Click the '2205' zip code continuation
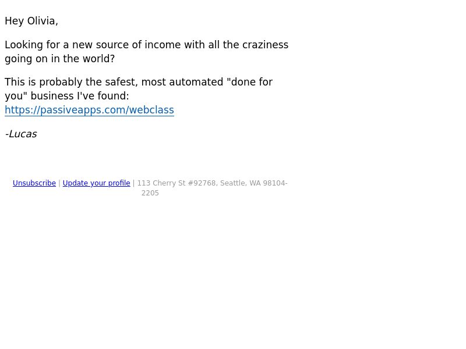The height and width of the screenshot is (349, 466). tap(150, 193)
